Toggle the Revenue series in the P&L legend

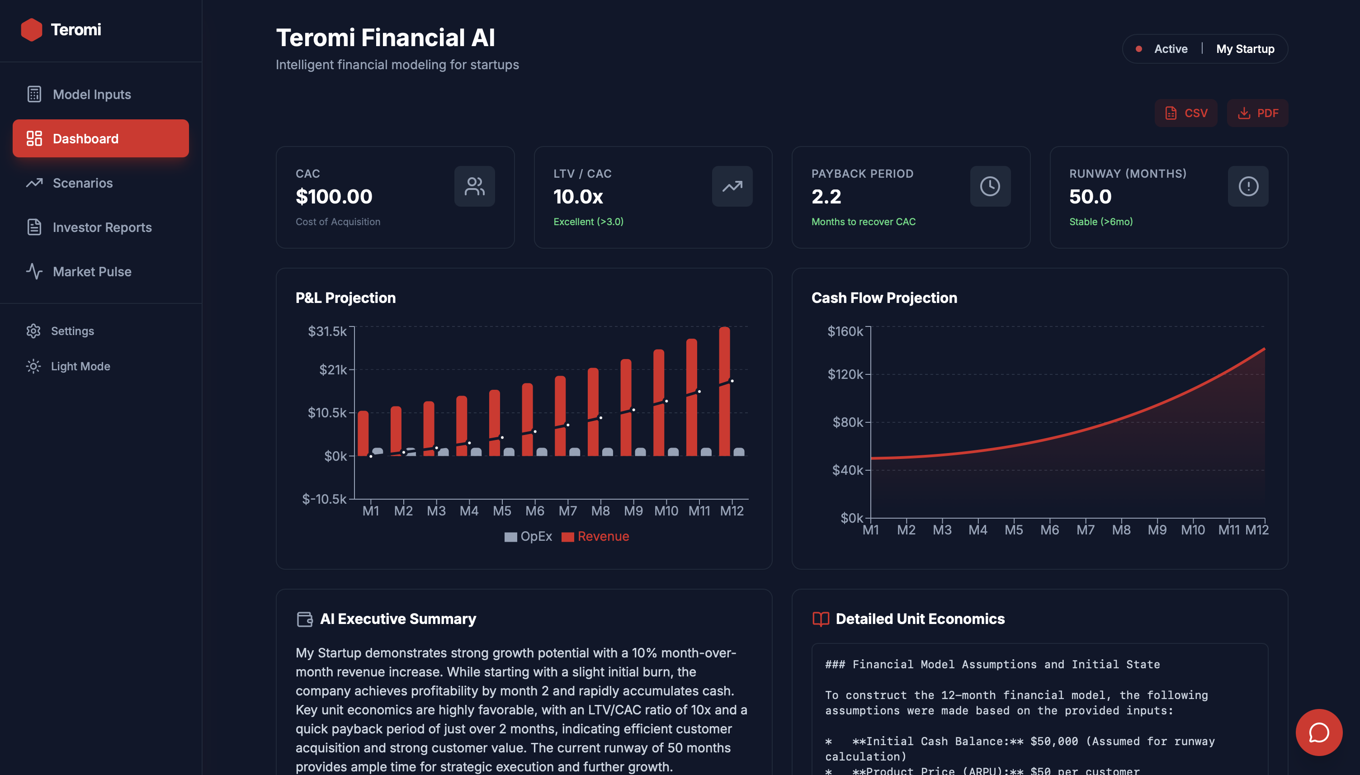pyautogui.click(x=595, y=536)
